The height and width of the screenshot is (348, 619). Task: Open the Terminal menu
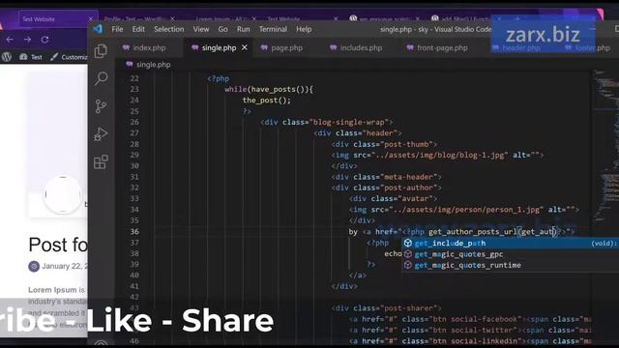pos(273,29)
